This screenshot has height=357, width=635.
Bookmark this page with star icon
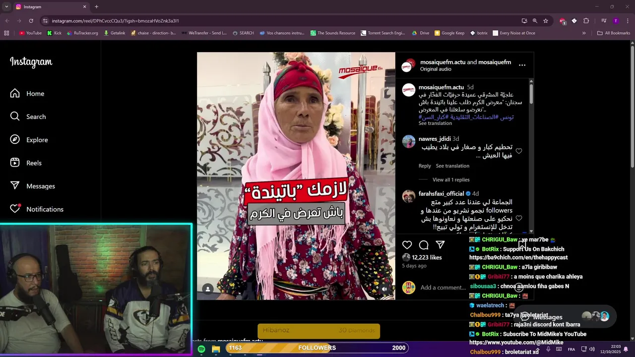(546, 21)
